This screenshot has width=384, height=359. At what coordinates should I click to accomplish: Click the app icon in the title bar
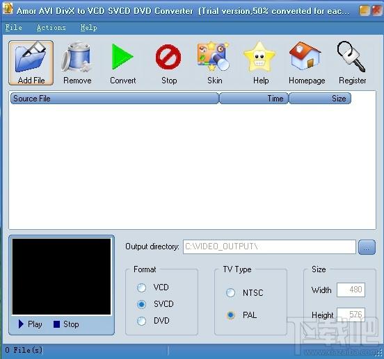pyautogui.click(x=8, y=9)
